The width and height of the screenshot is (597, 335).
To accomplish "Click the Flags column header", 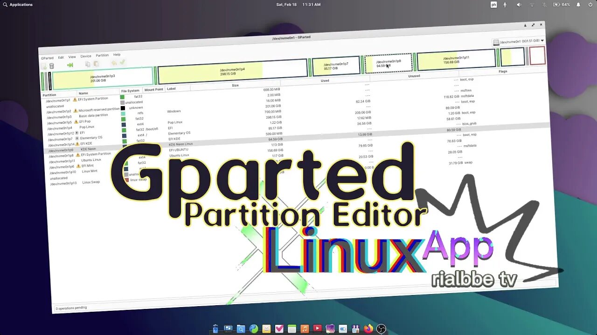I will 503,71.
